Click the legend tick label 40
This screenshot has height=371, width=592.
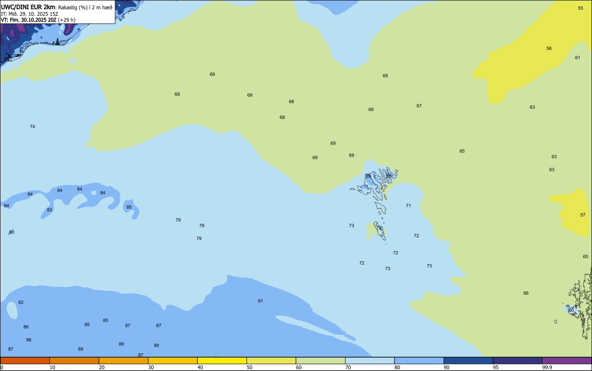pyautogui.click(x=200, y=367)
